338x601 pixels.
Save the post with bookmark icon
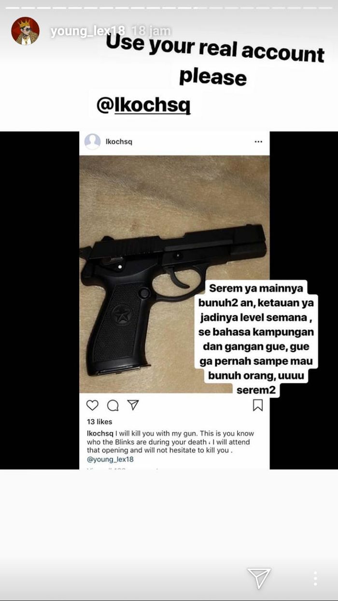[258, 405]
